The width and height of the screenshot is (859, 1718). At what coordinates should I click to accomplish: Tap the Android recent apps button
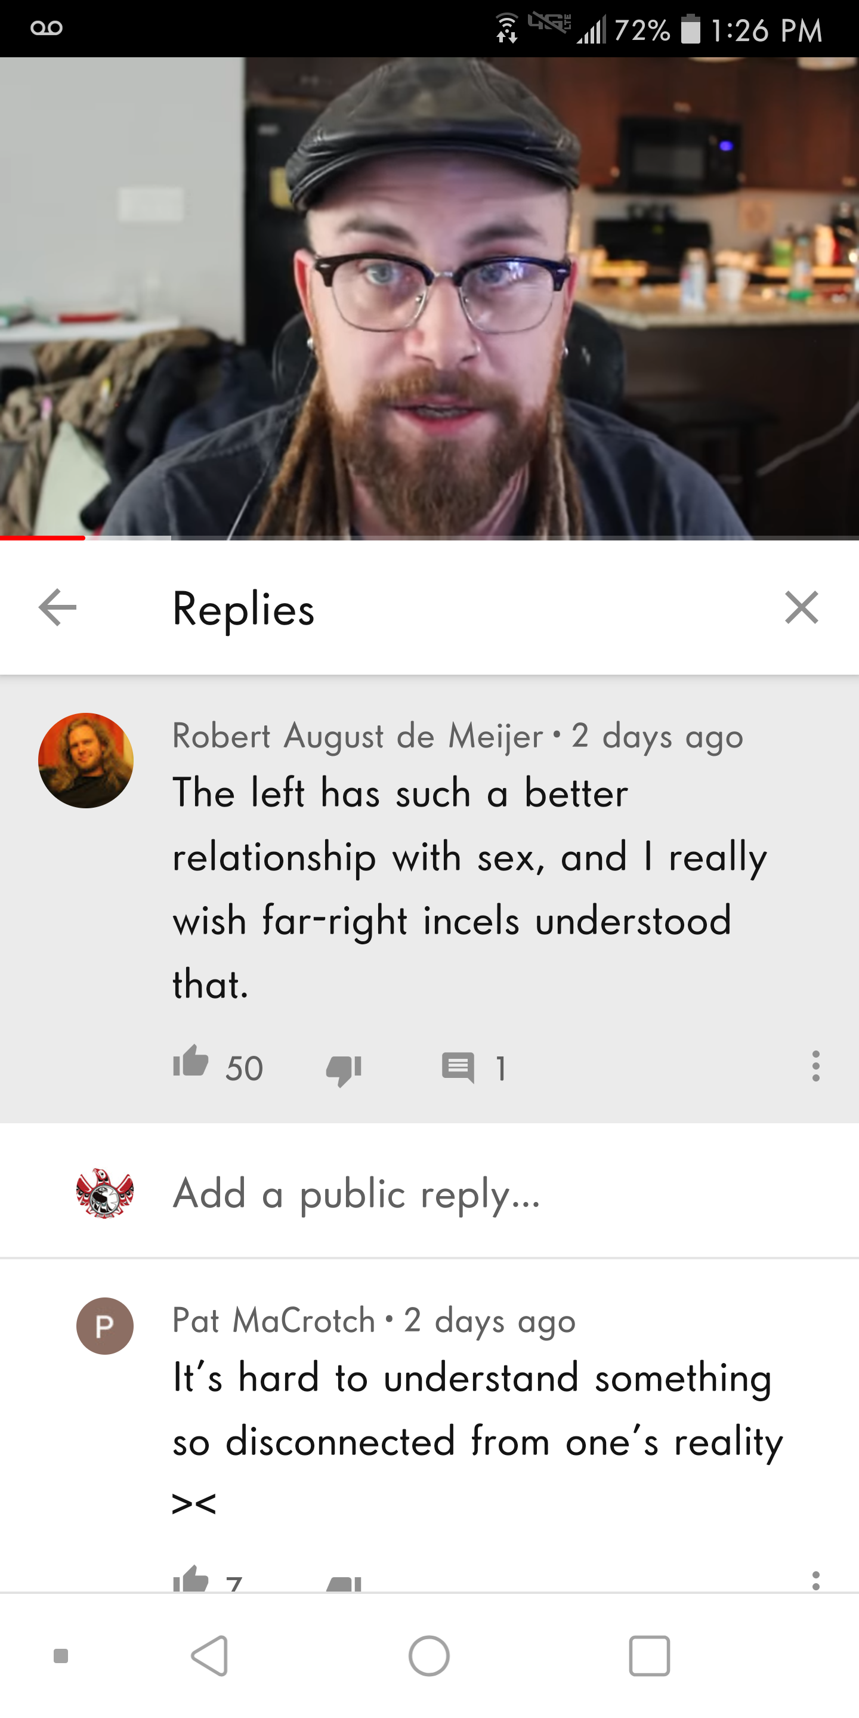click(649, 1655)
